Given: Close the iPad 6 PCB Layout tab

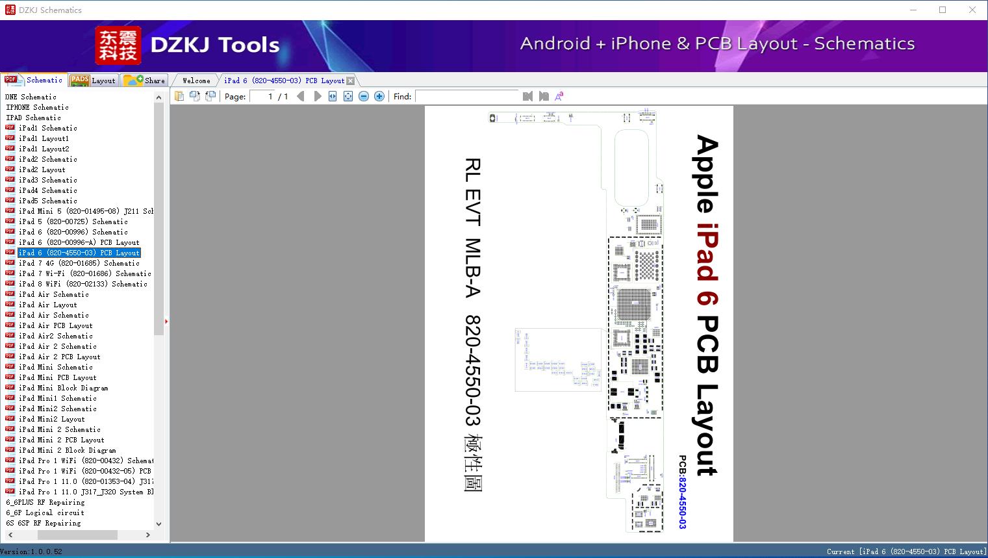Looking at the screenshot, I should point(350,80).
